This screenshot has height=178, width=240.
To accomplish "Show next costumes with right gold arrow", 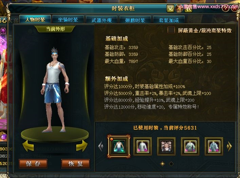I will tap(229, 146).
